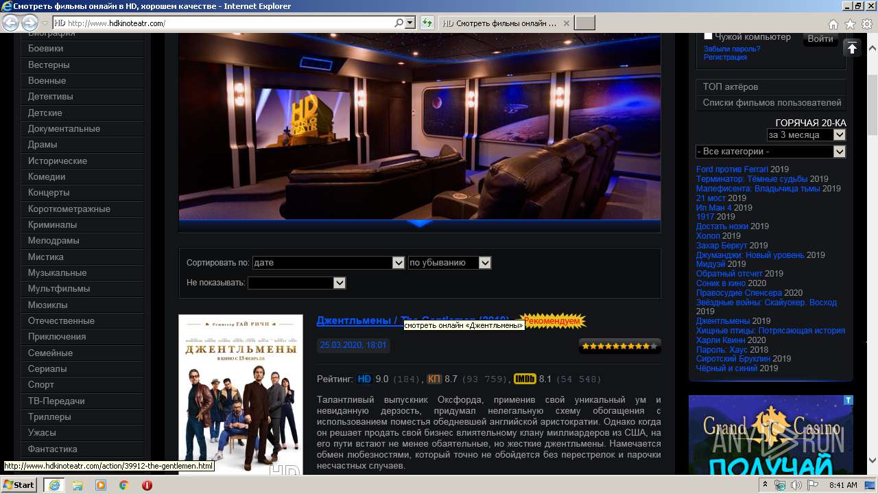Open the 'по убыванию' order dropdown
Viewport: 878px width, 494px height.
pyautogui.click(x=449, y=263)
